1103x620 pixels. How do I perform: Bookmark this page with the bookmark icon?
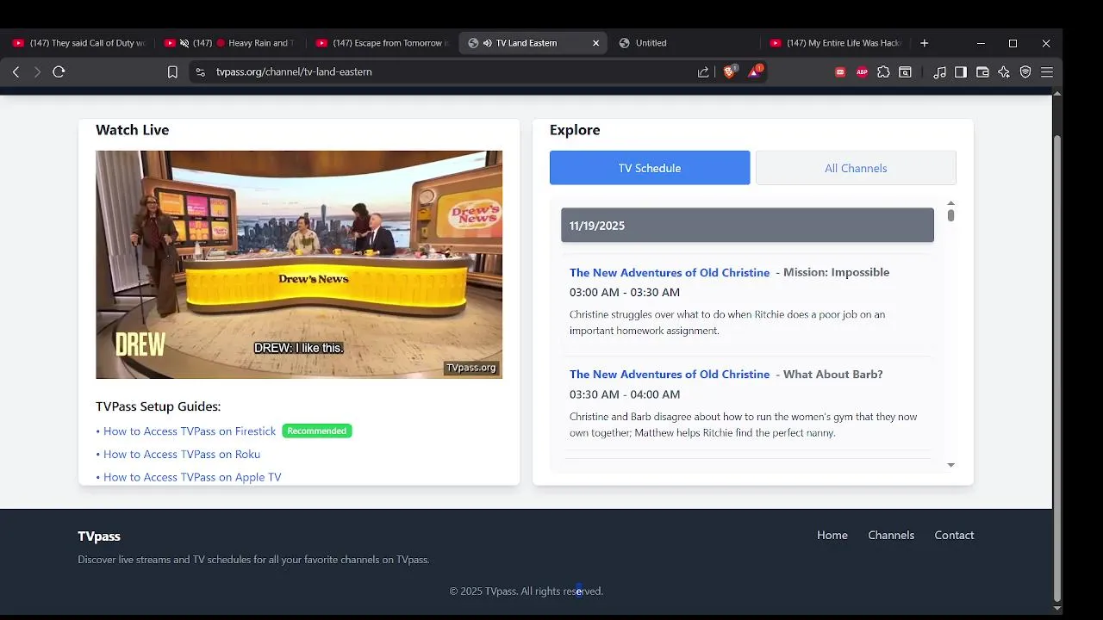pos(172,72)
